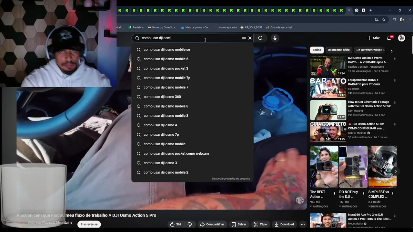
Task: Open options for 'The BEST Action' short
Action: point(334,194)
